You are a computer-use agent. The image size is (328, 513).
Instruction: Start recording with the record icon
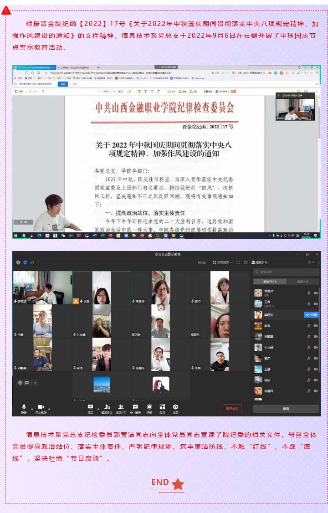(x=149, y=407)
